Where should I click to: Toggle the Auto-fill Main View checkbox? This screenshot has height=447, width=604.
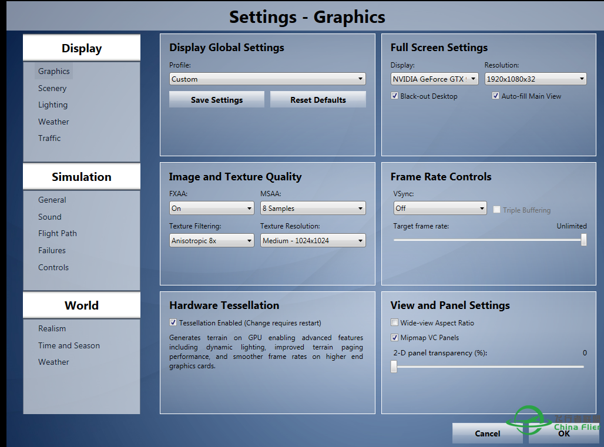[x=495, y=96]
